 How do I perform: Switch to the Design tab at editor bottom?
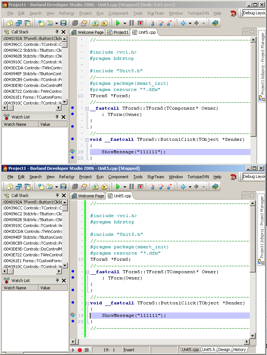pyautogui.click(x=224, y=349)
